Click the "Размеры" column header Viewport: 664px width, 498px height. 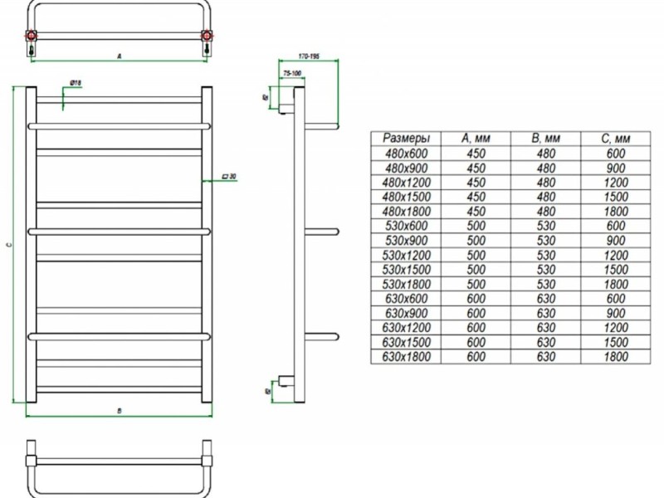click(x=406, y=139)
